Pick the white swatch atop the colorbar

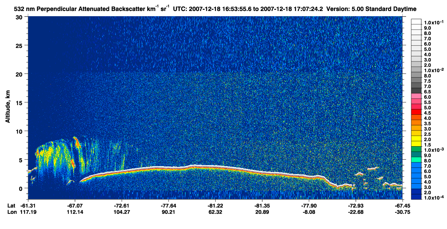click(x=416, y=22)
